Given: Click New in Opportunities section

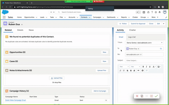Looking at the screenshot, I should click(104, 52).
